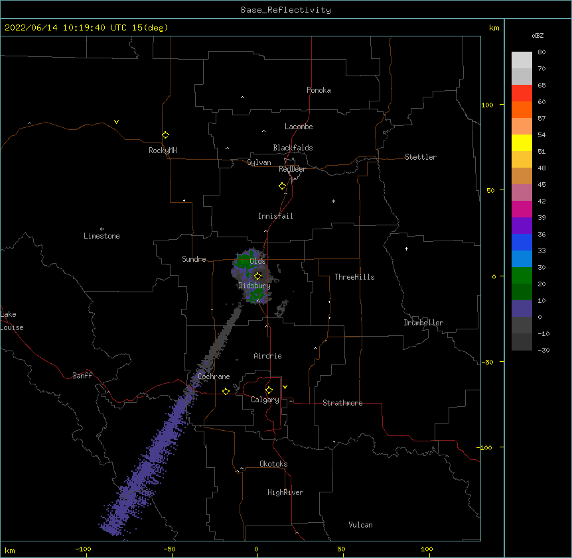Click the Didsbury label
This screenshot has width=572, height=558.
(x=254, y=286)
